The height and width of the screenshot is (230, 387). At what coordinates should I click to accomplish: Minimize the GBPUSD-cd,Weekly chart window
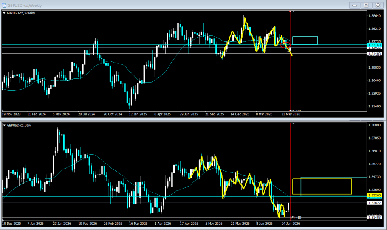[x=354, y=5]
